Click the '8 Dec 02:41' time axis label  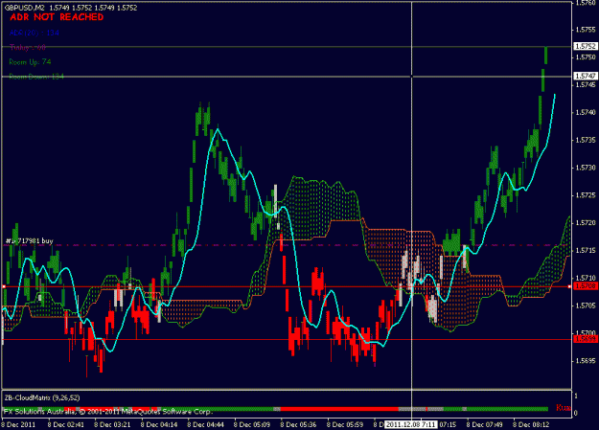coord(66,424)
